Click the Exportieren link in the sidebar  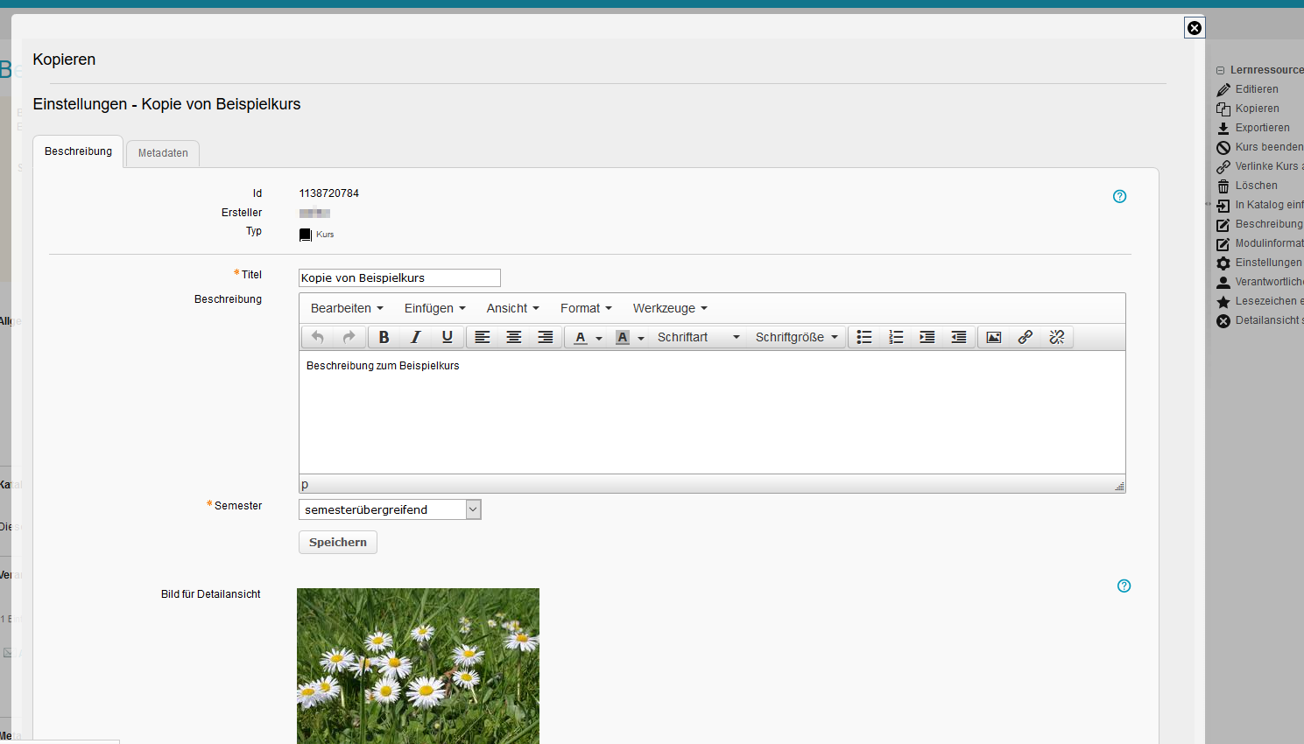1262,128
